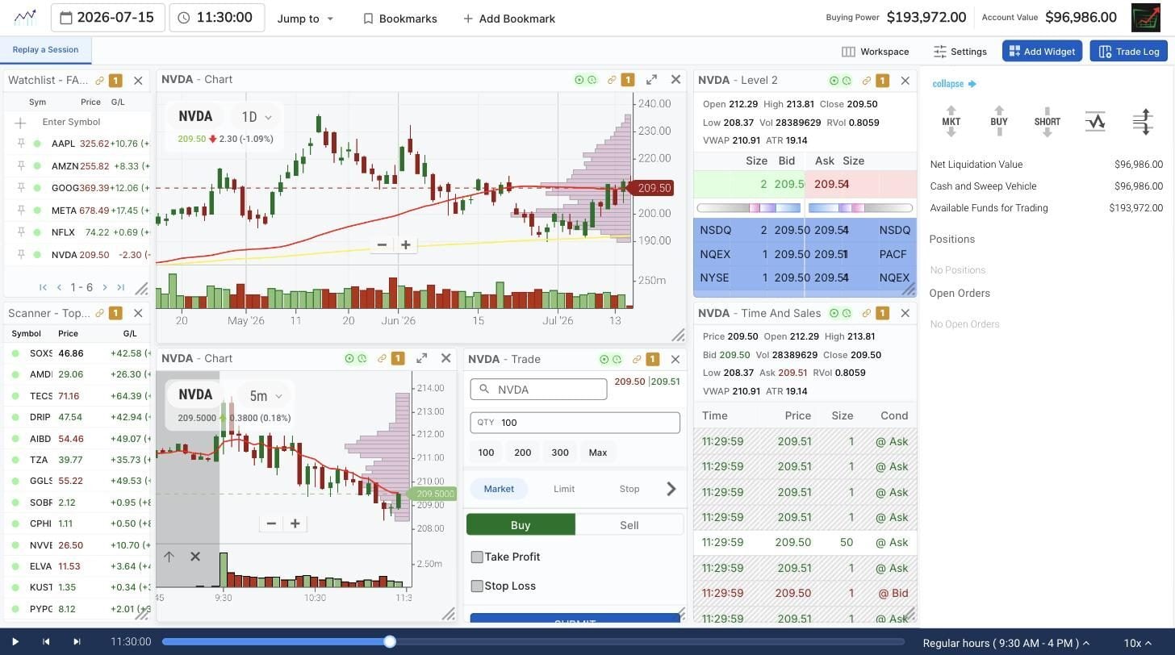The image size is (1175, 655).
Task: Click the link icon in the NVDA daily Chart header
Action: click(612, 80)
